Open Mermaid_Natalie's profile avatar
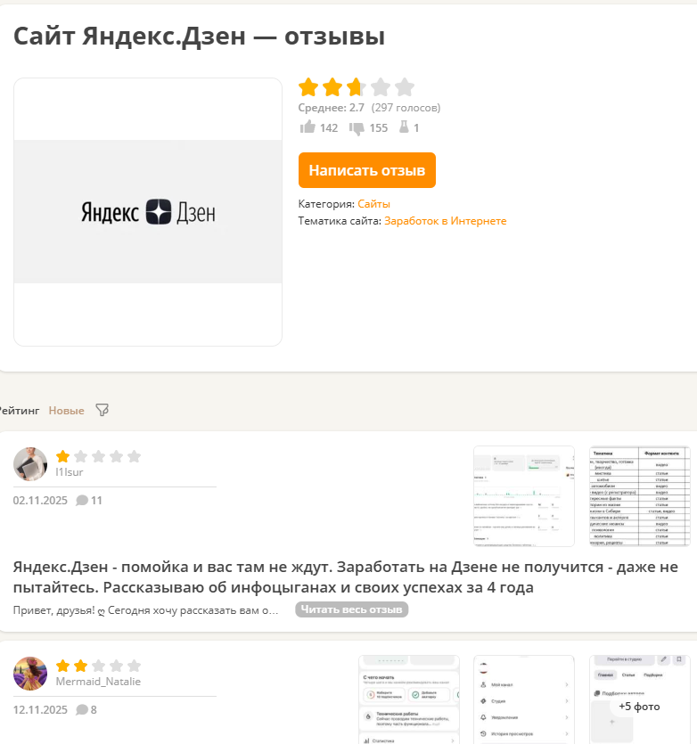Viewport: 697px width, 744px height. pyautogui.click(x=30, y=674)
